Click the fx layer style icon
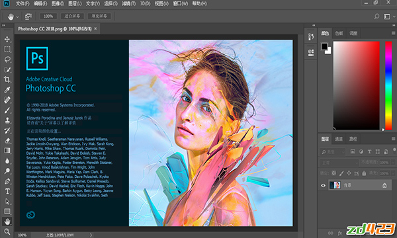Viewport: 397px width, 238px height. click(340, 233)
